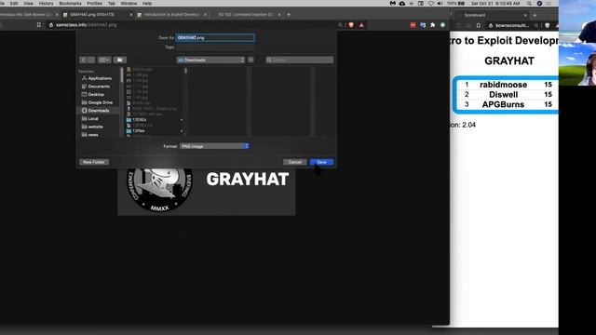596x335 pixels.
Task: Click the Brave rewards triangle icon
Action: [361, 25]
